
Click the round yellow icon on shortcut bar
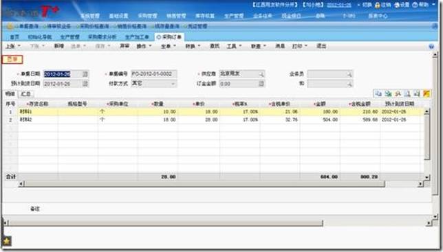(10, 27)
